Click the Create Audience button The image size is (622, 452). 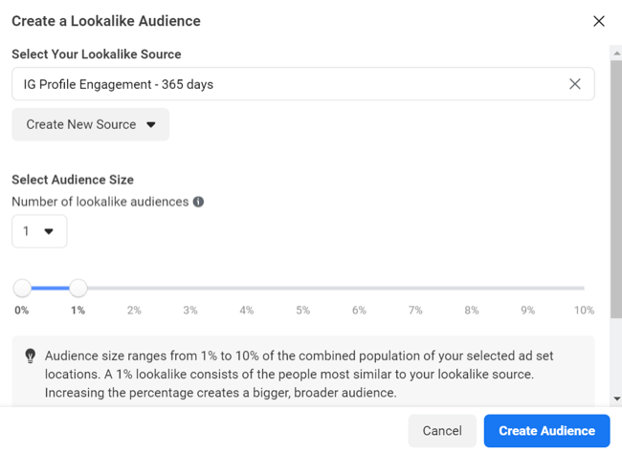tap(546, 431)
